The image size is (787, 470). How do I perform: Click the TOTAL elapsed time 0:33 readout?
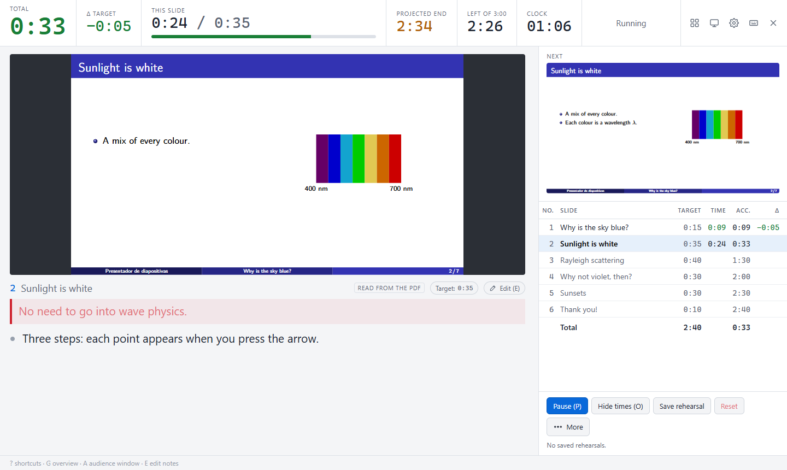tap(38, 26)
